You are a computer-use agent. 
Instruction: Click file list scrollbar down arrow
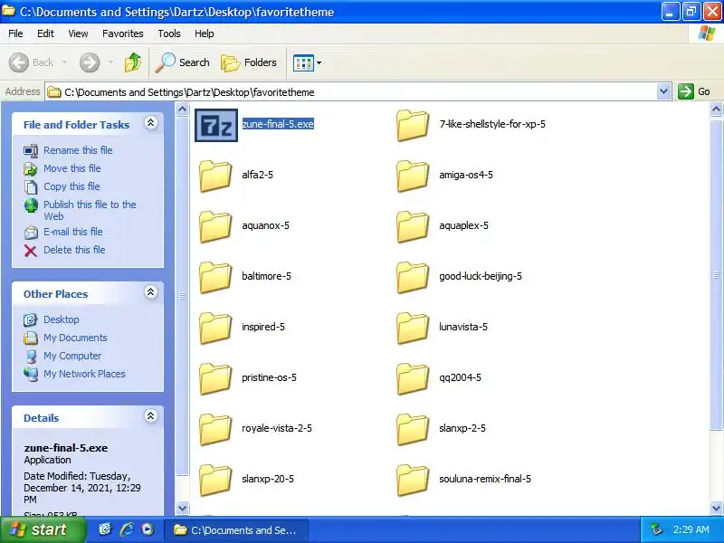[x=716, y=508]
